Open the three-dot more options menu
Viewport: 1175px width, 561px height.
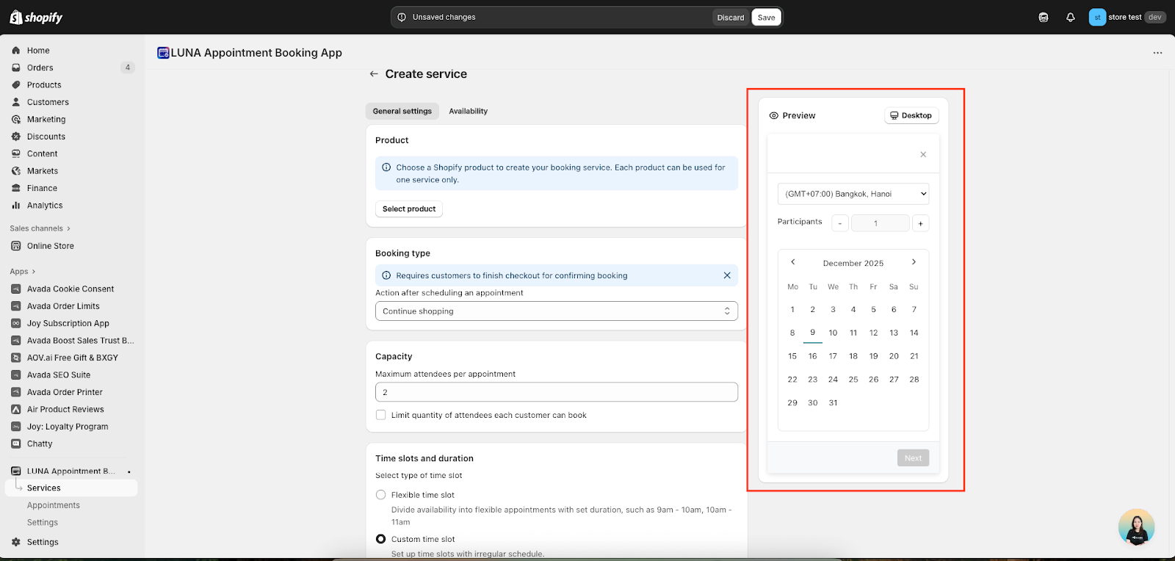coord(1157,53)
